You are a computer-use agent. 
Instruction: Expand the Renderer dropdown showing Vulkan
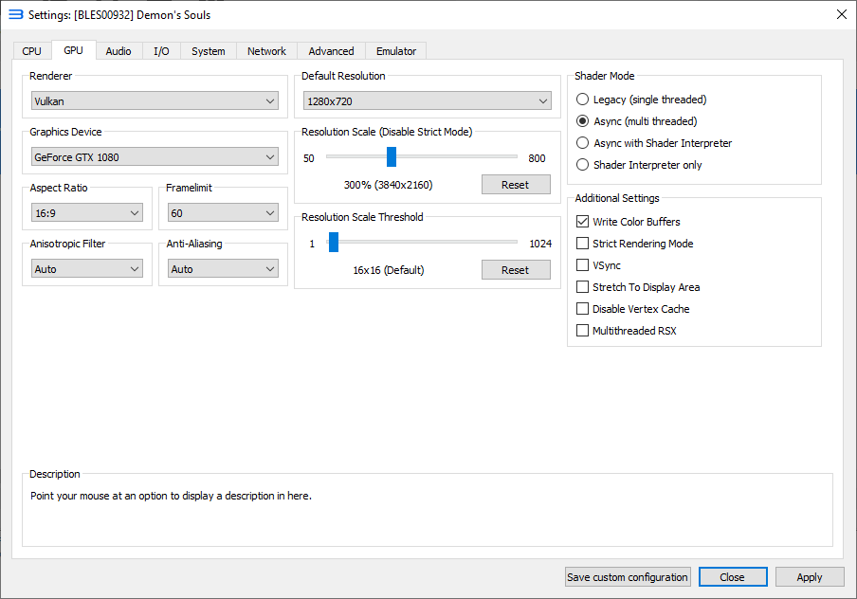[154, 101]
